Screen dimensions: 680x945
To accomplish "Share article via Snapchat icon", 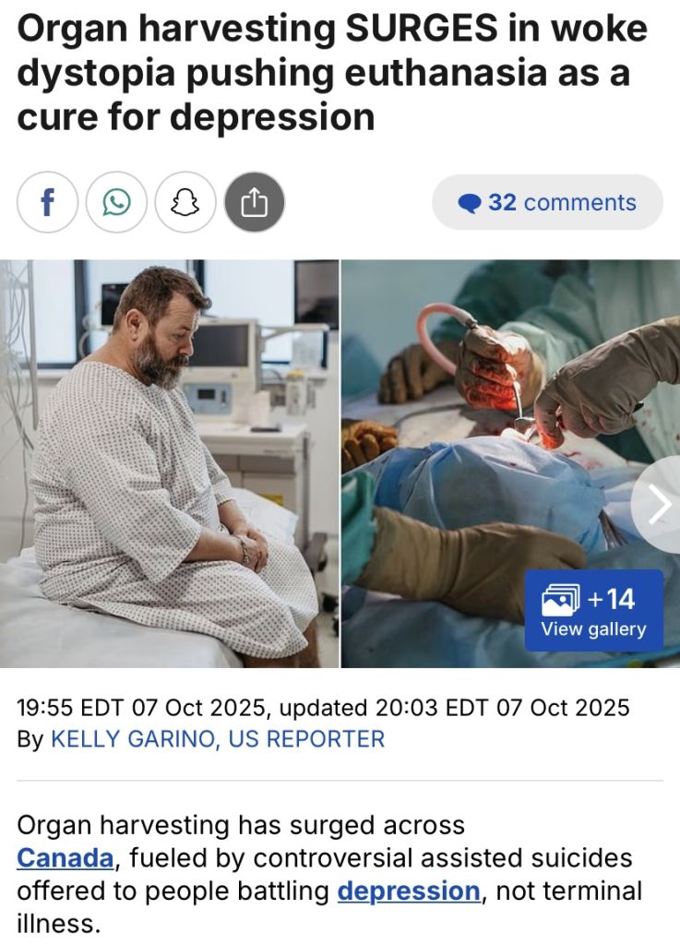I will (185, 202).
